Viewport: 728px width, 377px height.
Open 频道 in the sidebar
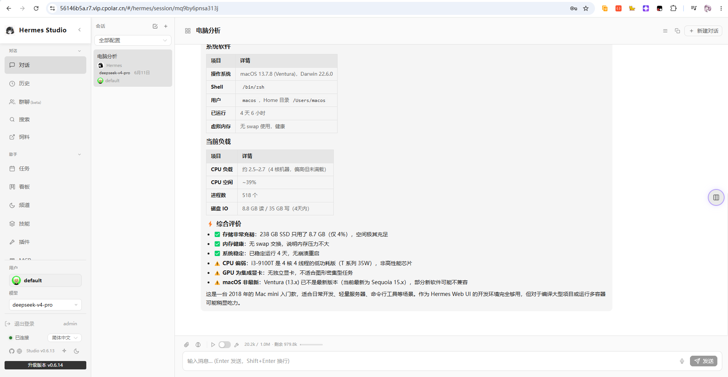pyautogui.click(x=45, y=205)
